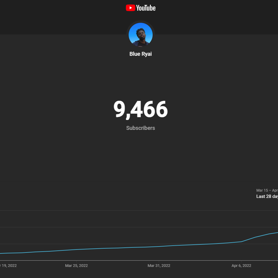
Task: Select the Blue Ryai channel name
Action: [141, 54]
